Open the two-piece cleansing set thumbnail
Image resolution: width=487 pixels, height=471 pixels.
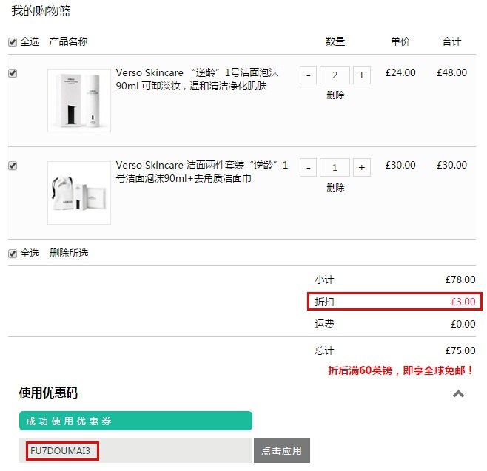79,193
